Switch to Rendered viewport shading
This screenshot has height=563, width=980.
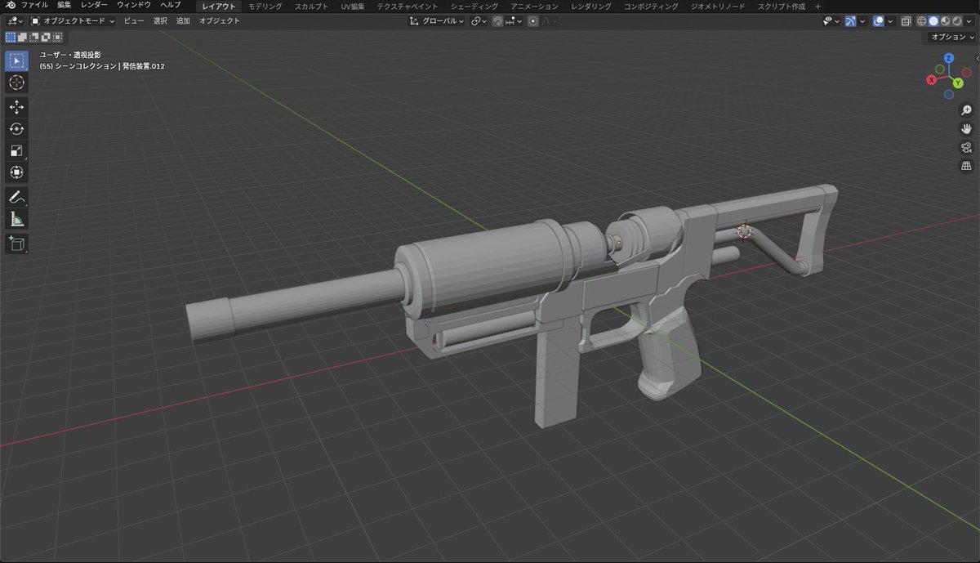(957, 21)
